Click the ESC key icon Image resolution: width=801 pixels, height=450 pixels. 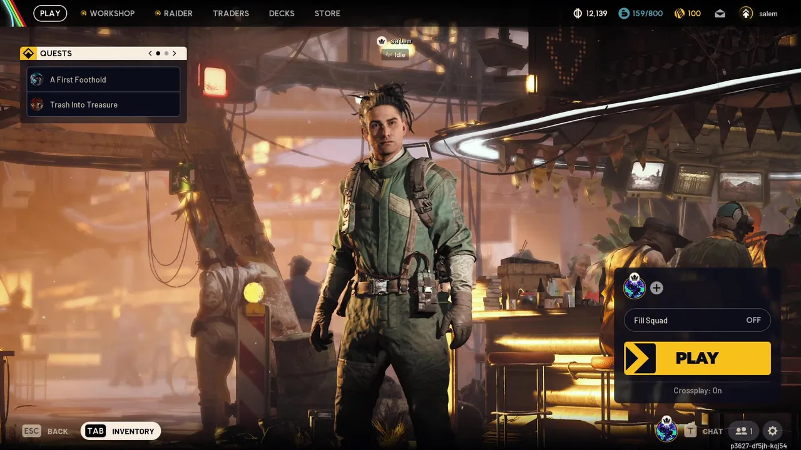coord(32,431)
